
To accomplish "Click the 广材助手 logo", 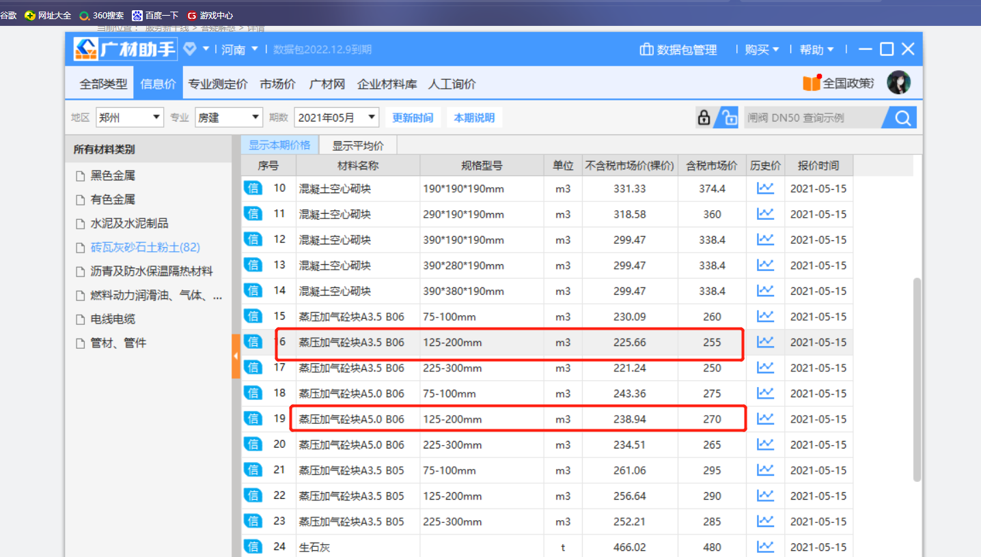I will [125, 49].
